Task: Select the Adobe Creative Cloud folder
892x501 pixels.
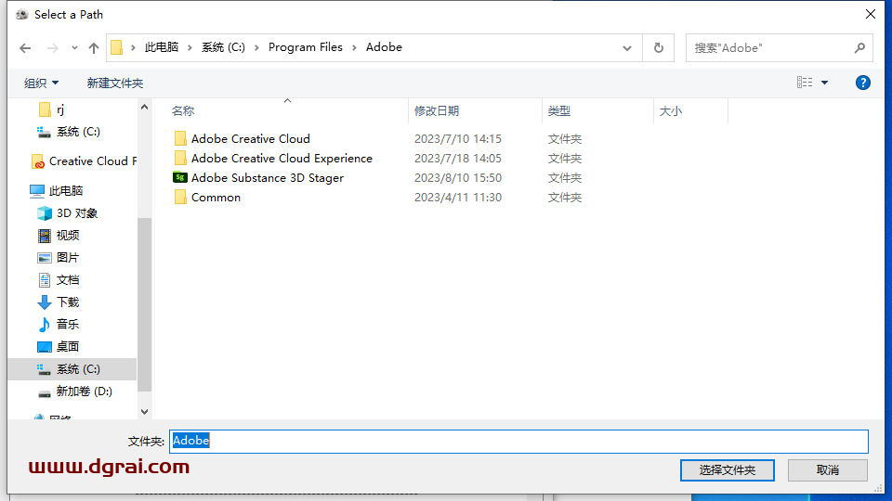Action: tap(250, 138)
